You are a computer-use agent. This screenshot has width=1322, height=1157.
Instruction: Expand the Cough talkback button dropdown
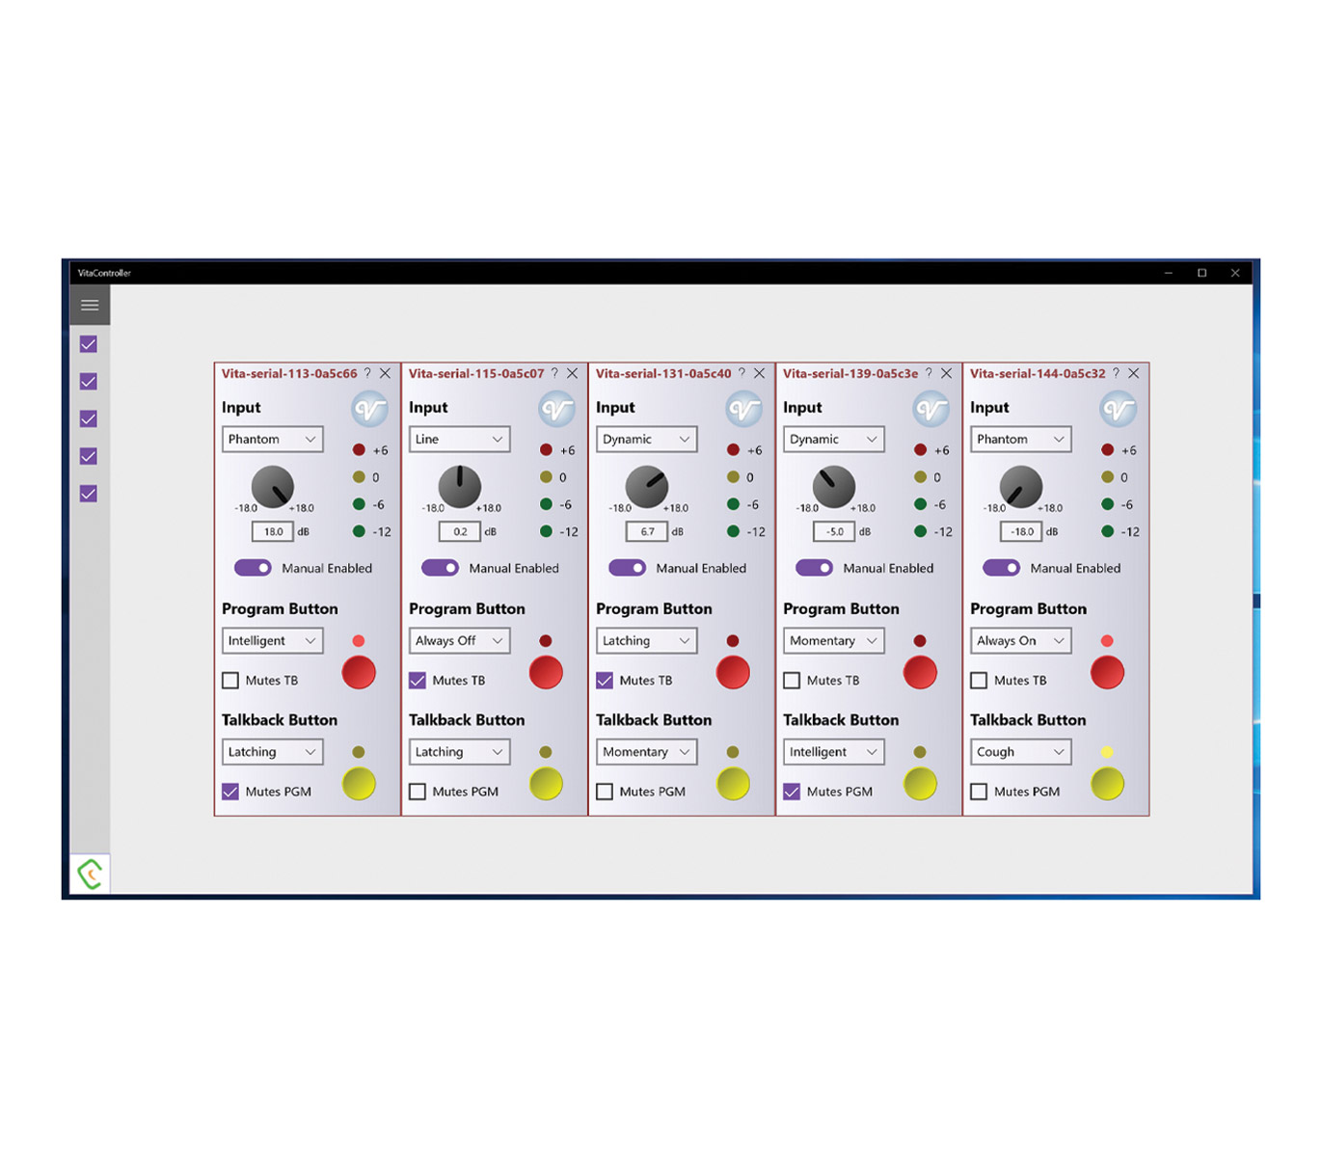pyautogui.click(x=1020, y=752)
